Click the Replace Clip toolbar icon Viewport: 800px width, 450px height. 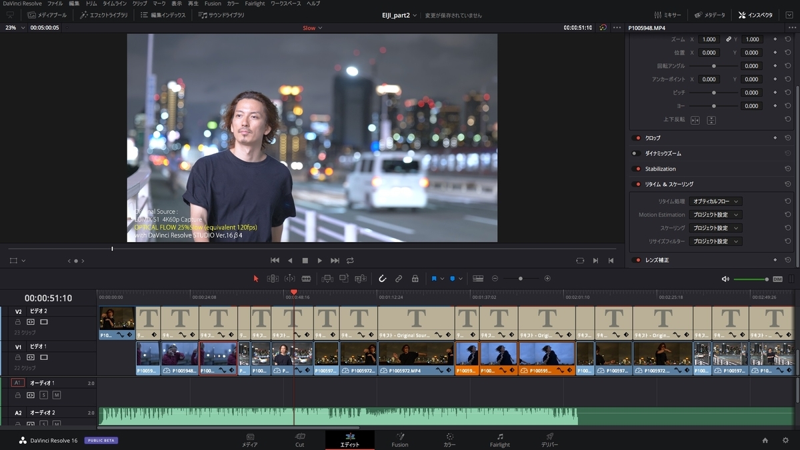[x=361, y=279]
